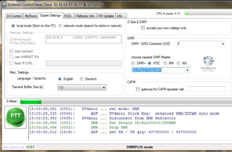Open the MyRoom tab

[x=31, y=16]
